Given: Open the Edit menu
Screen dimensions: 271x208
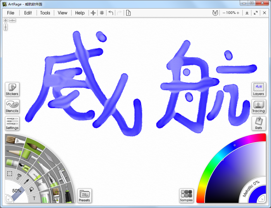Looking at the screenshot, I should 28,13.
